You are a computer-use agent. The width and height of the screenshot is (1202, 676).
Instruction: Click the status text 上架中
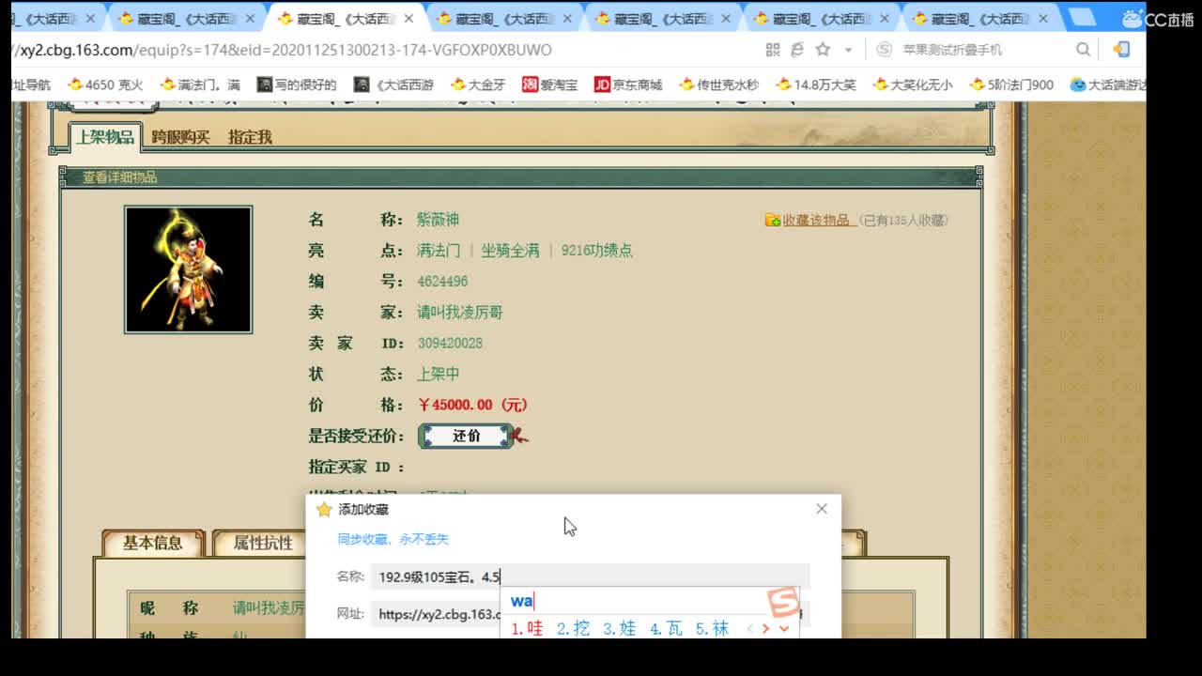(439, 374)
